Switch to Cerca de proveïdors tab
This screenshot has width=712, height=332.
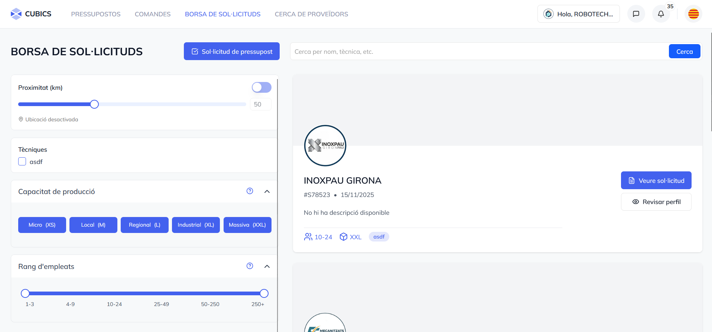pyautogui.click(x=311, y=14)
